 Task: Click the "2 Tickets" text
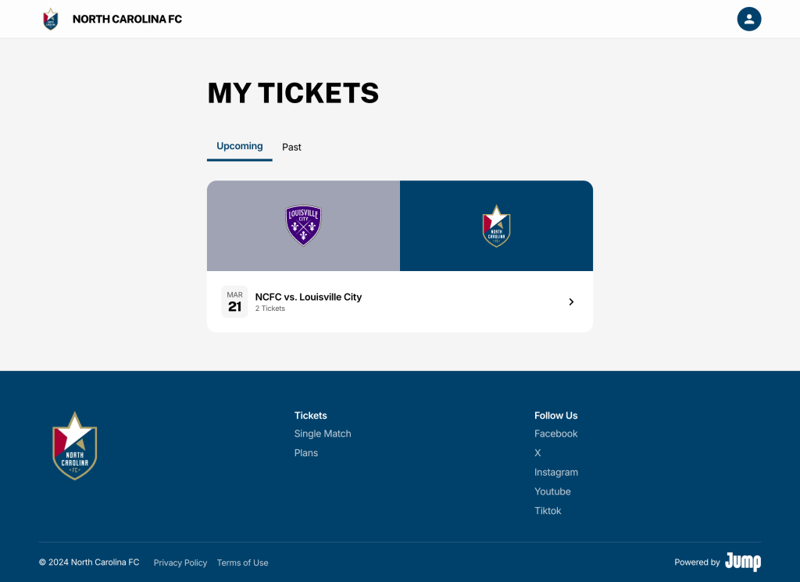coord(270,309)
